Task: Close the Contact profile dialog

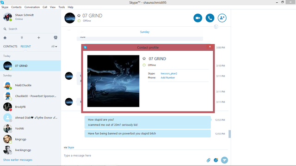Action: 210,47
